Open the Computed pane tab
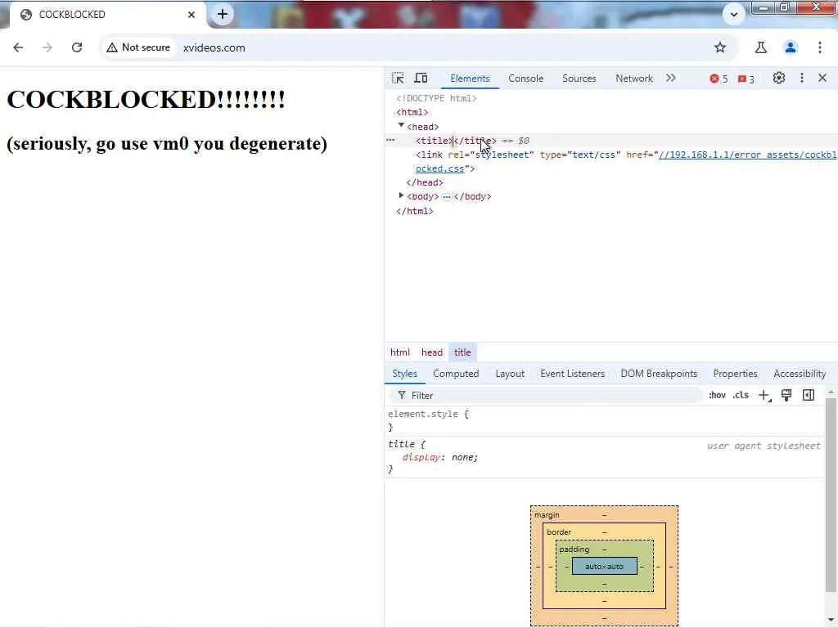The width and height of the screenshot is (838, 628). (456, 374)
